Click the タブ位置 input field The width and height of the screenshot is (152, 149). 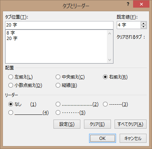tap(59, 25)
